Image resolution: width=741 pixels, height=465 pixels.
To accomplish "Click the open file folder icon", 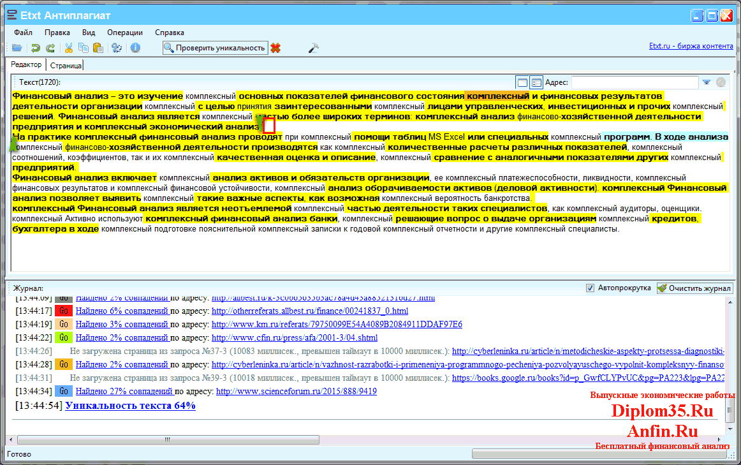I will click(x=17, y=48).
